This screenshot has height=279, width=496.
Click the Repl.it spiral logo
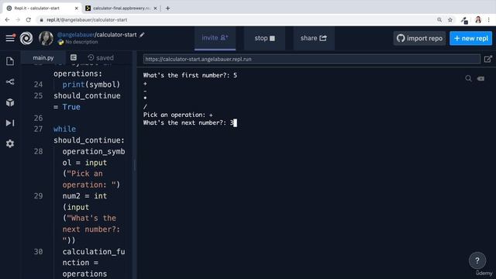pos(26,38)
